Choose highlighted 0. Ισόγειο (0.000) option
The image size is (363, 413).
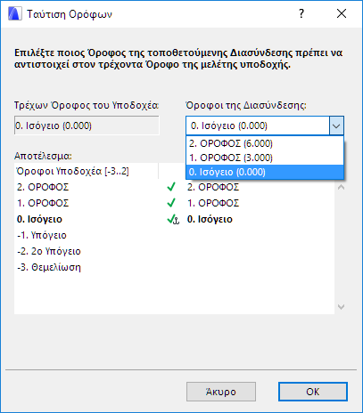pos(265,172)
